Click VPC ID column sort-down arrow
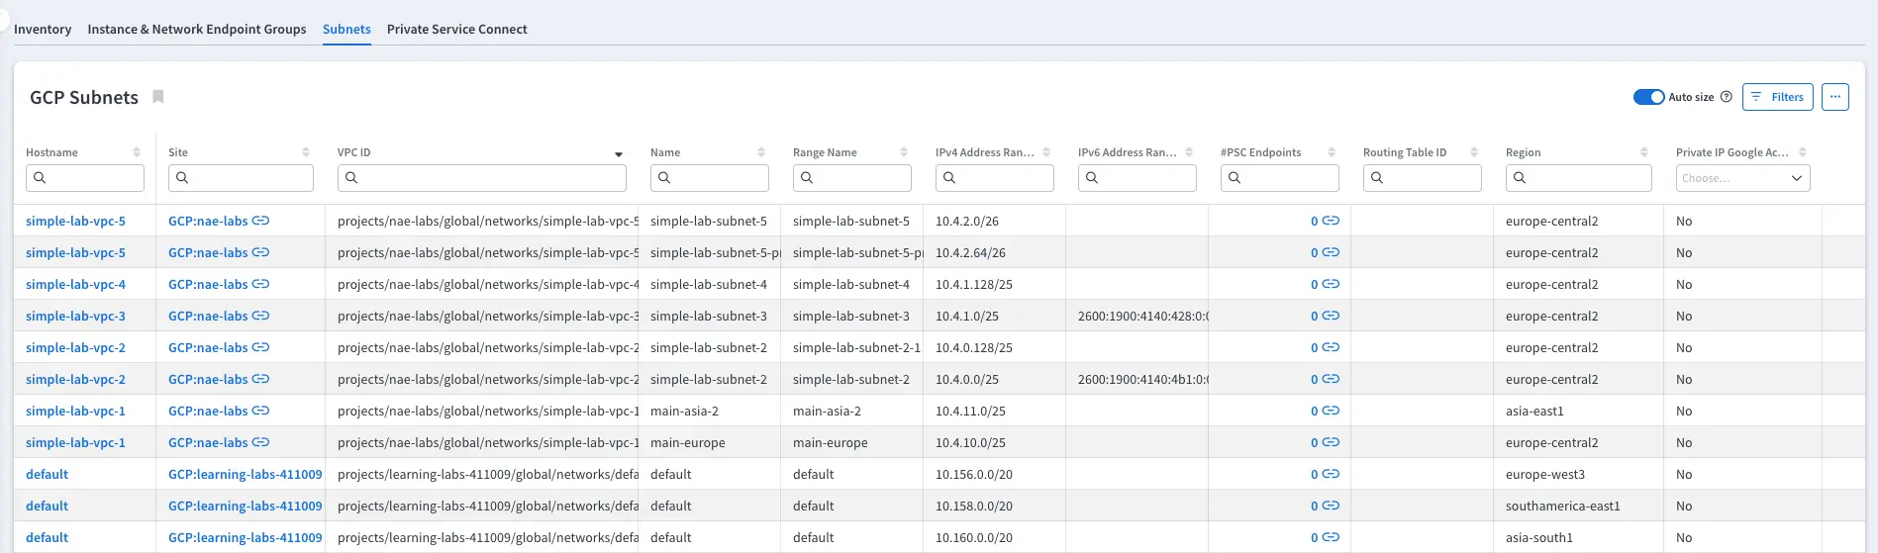 point(619,154)
